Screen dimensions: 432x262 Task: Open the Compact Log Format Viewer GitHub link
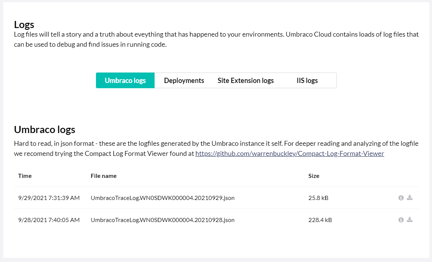tap(290, 153)
